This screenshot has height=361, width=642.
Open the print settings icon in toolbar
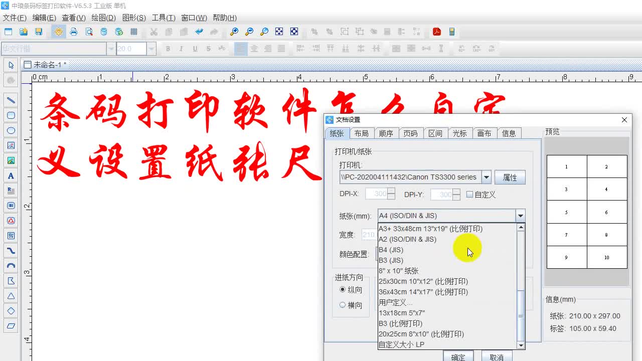click(x=58, y=31)
